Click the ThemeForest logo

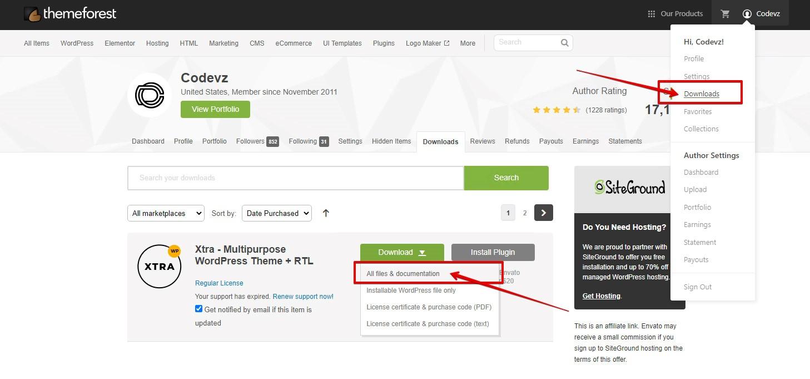pyautogui.click(x=70, y=14)
